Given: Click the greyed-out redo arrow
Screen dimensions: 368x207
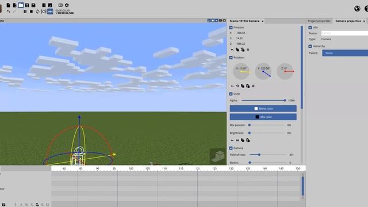Looking at the screenshot, I should point(14,11).
